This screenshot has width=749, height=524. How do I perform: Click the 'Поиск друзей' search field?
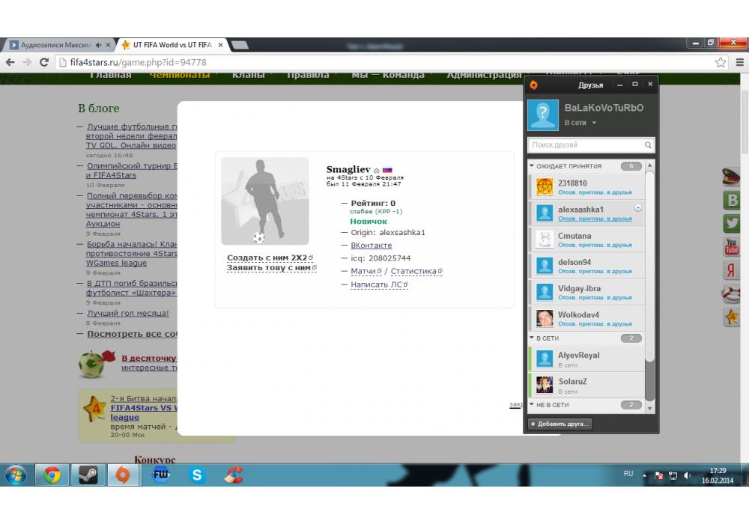click(x=584, y=145)
